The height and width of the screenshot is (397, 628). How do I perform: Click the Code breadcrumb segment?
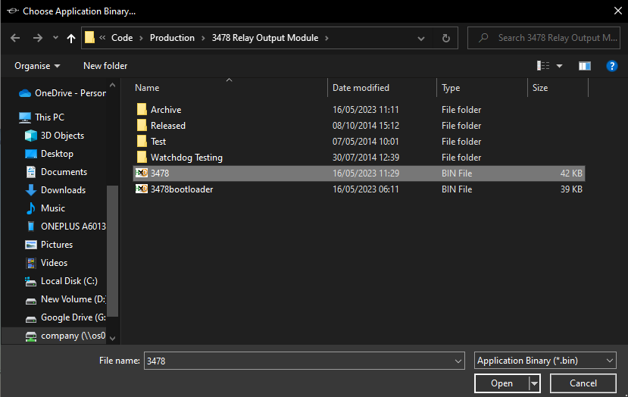[122, 38]
